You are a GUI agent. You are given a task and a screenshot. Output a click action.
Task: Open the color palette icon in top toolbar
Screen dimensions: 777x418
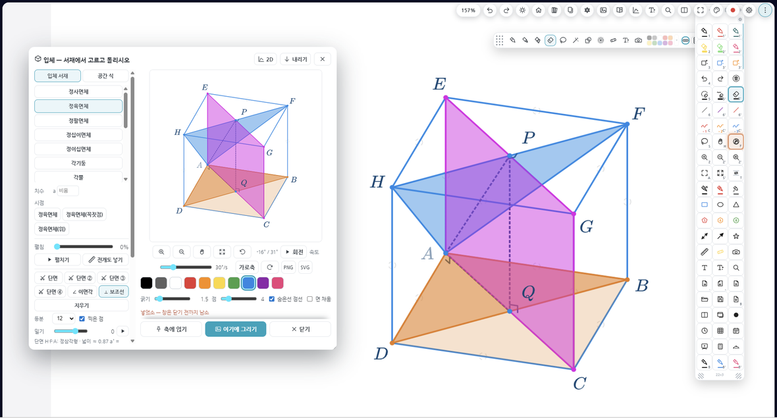716,11
